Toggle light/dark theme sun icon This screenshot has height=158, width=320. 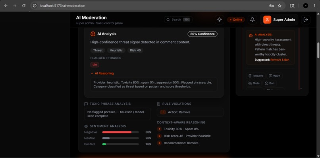(220, 19)
